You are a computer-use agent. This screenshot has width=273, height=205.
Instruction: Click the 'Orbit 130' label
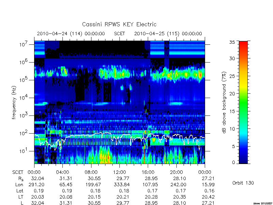(x=243, y=183)
